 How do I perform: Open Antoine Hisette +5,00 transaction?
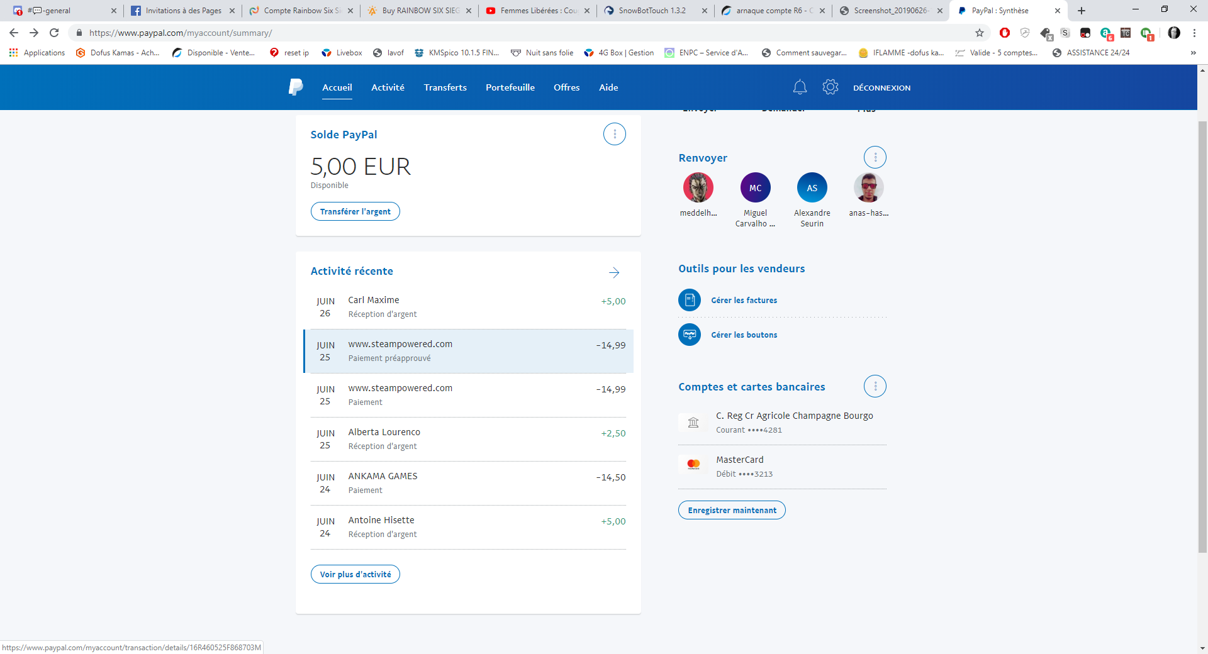click(468, 527)
